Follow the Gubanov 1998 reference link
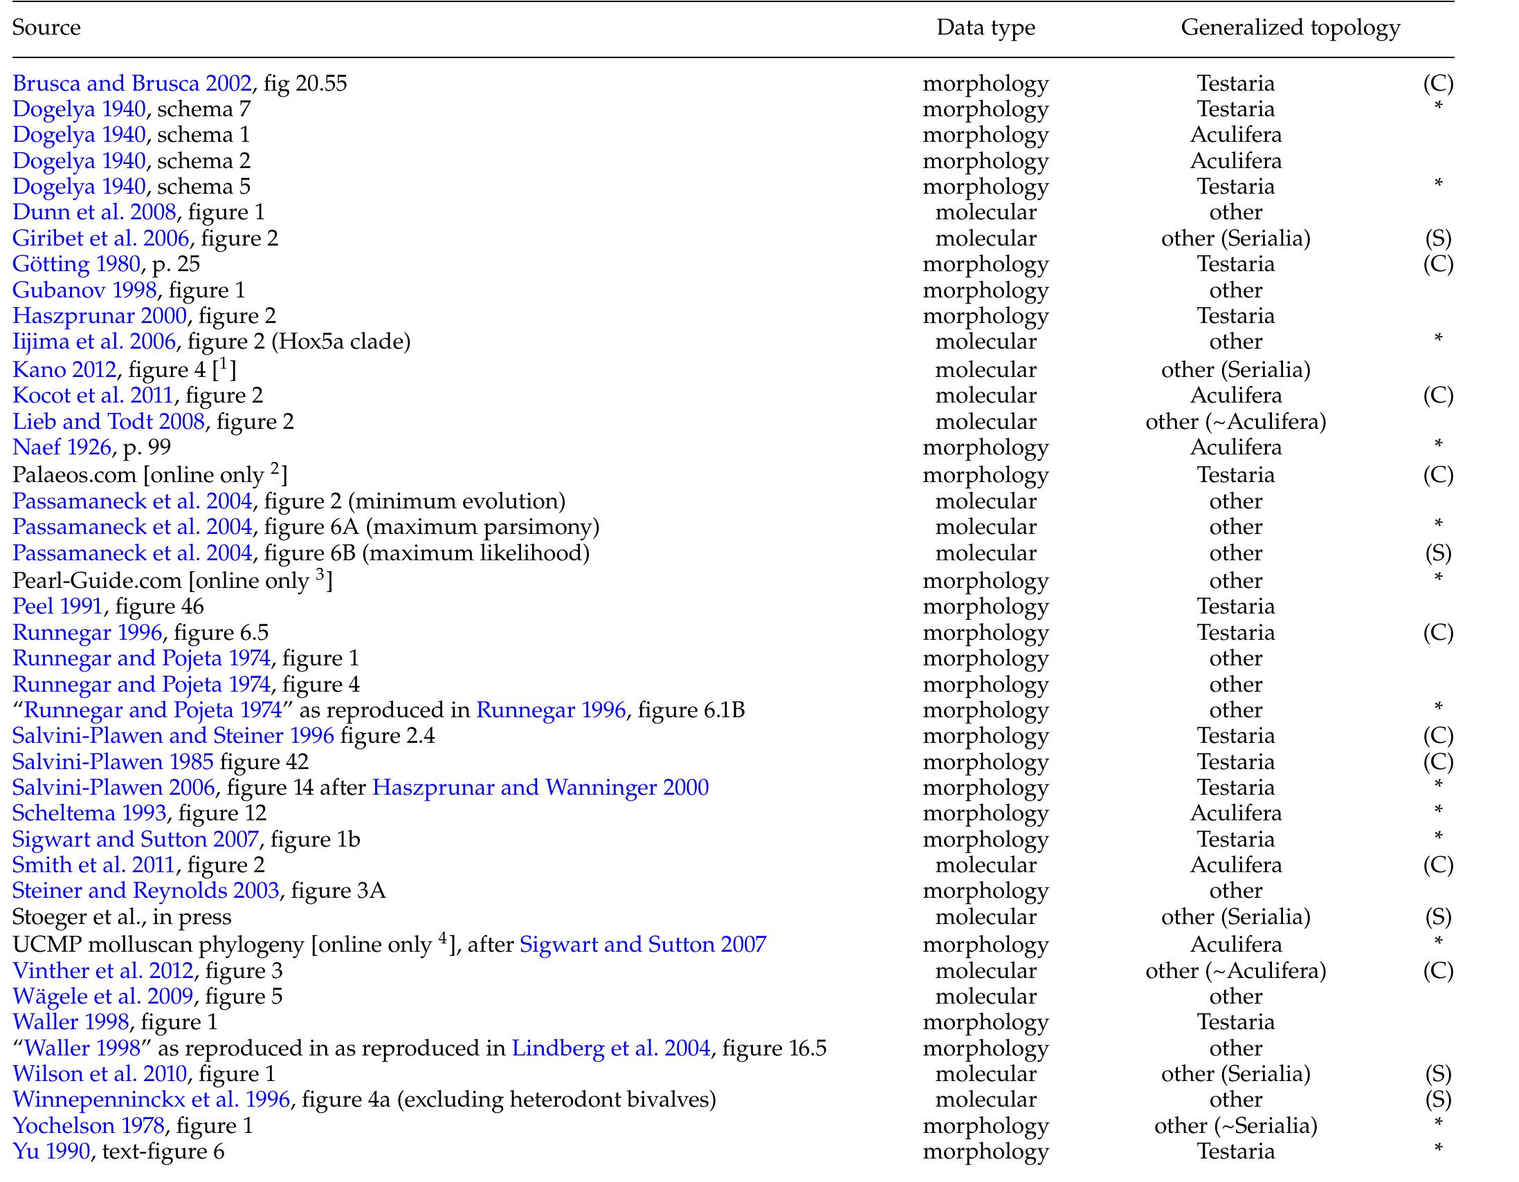 click(85, 290)
